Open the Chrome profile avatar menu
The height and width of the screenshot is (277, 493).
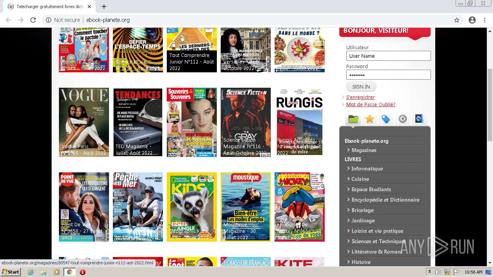[472, 20]
